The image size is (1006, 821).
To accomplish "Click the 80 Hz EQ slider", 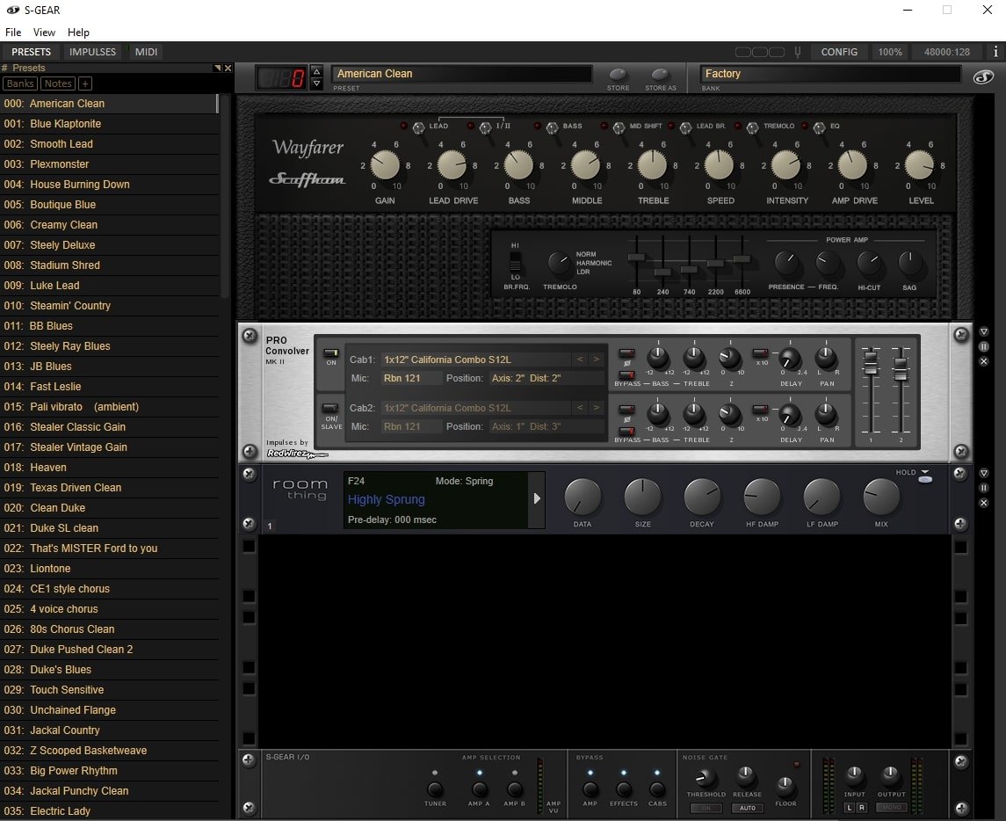I will (636, 258).
